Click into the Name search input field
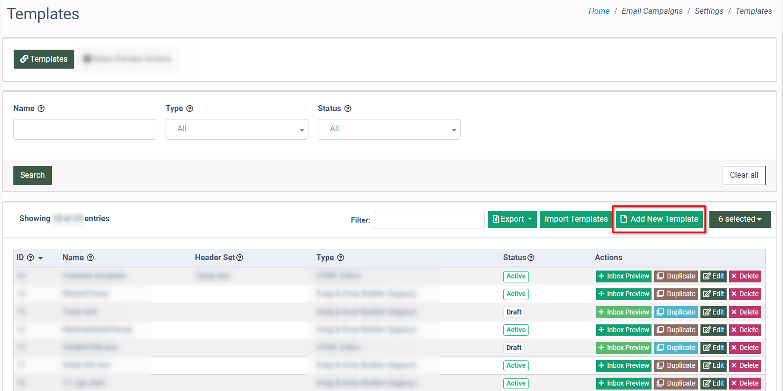Screen dimensions: 783x391 pos(85,129)
